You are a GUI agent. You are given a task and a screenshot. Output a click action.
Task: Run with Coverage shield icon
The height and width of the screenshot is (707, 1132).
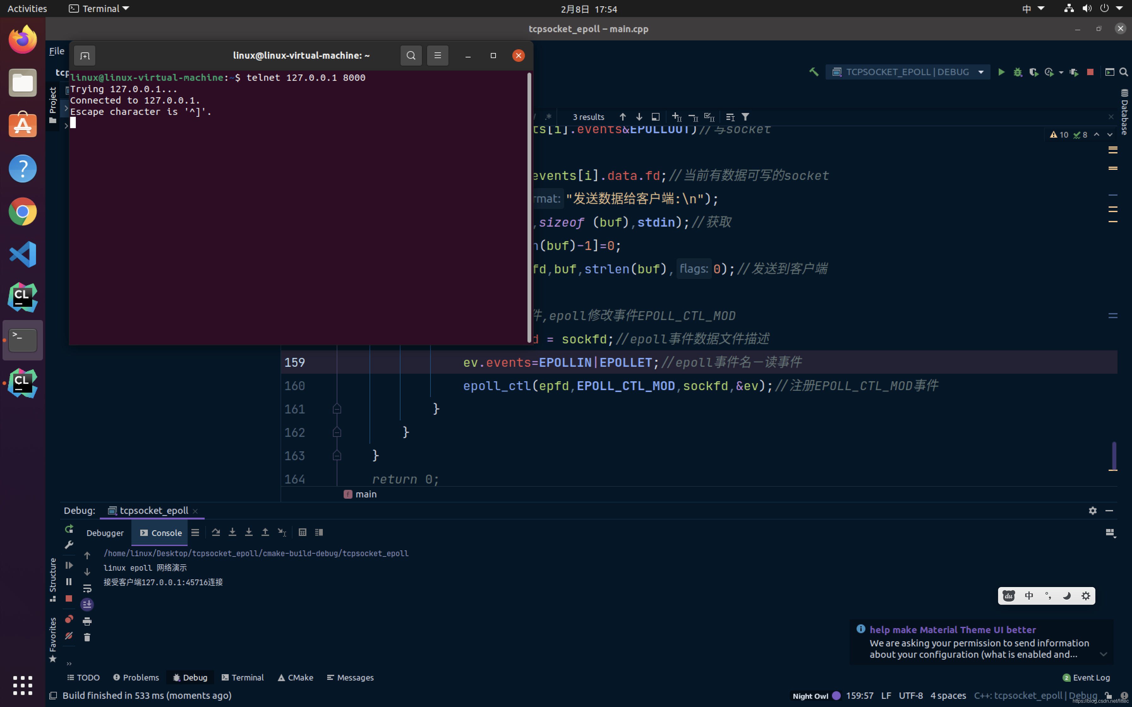(1033, 72)
